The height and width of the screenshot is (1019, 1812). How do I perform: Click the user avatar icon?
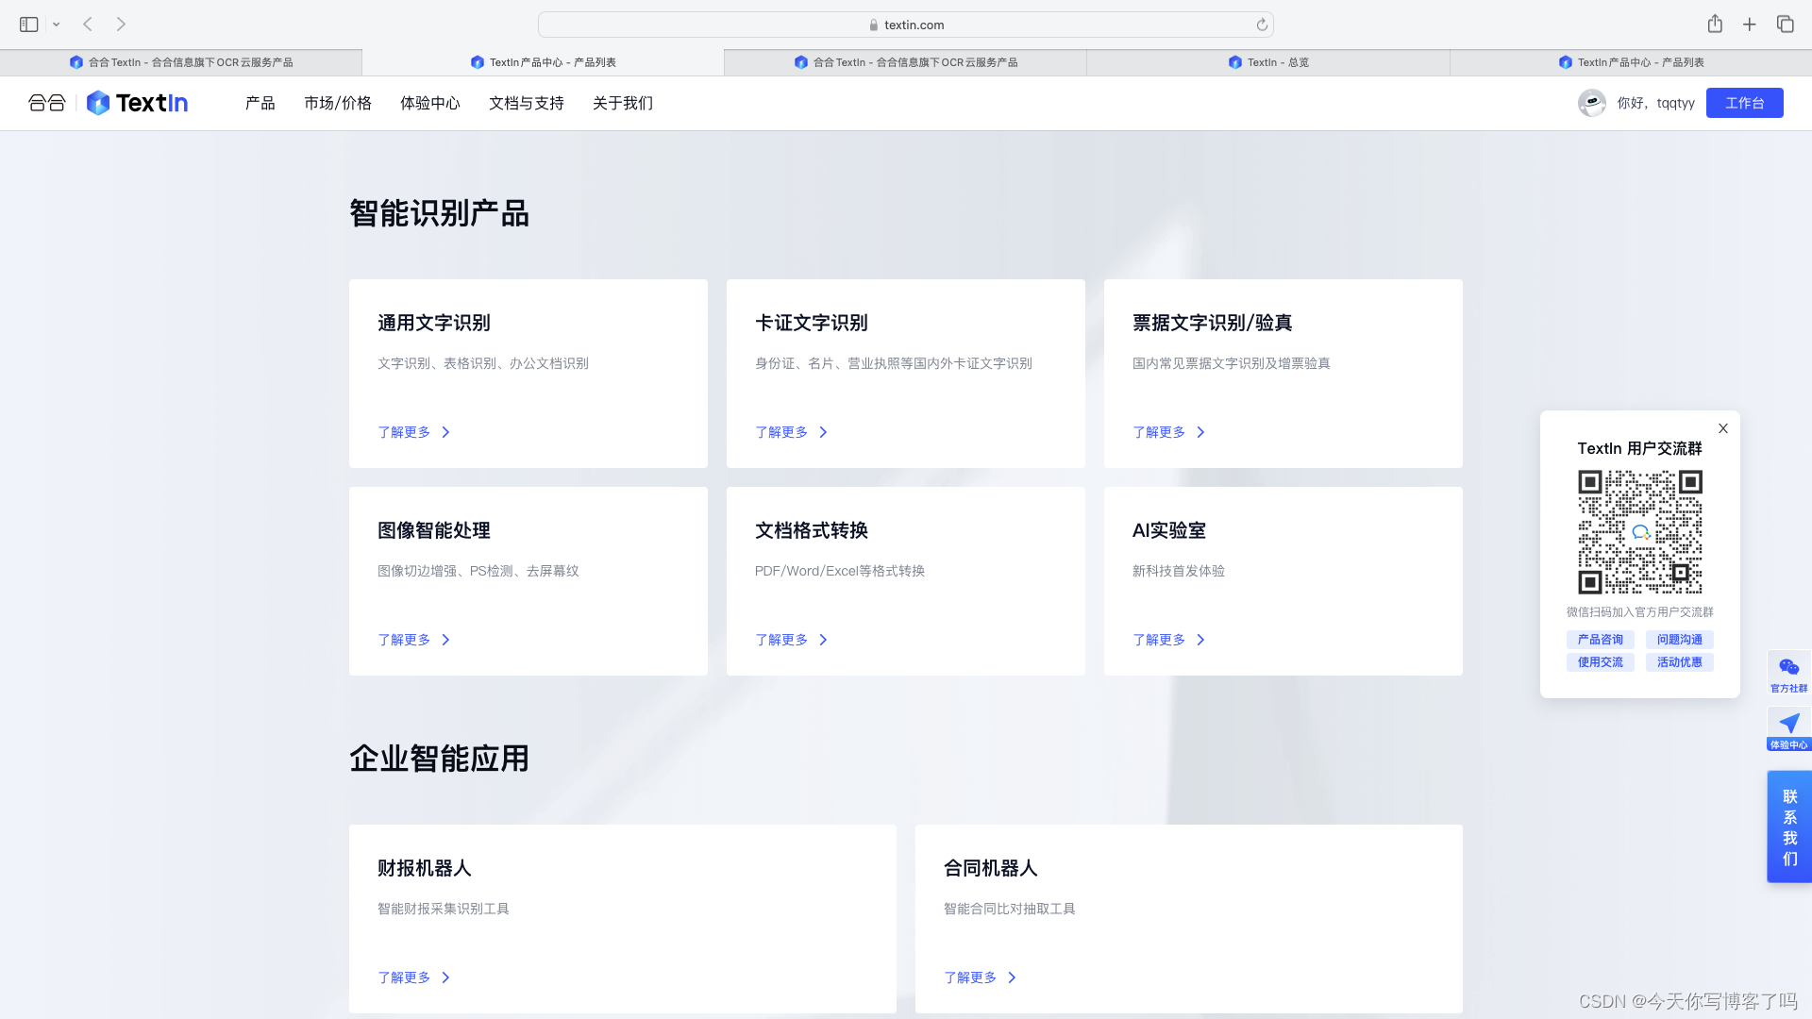(x=1592, y=103)
